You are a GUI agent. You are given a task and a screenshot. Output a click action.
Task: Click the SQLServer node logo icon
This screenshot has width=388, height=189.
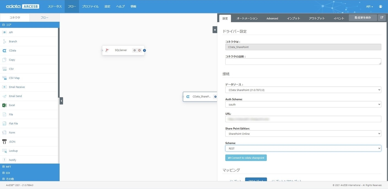[107, 50]
